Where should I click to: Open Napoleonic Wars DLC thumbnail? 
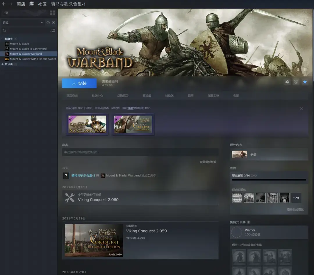pyautogui.click(x=87, y=124)
